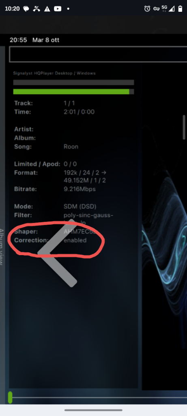Click the poly-sinc-gauss Filter value
Viewport: 187px width, 416px height.
[88, 218]
